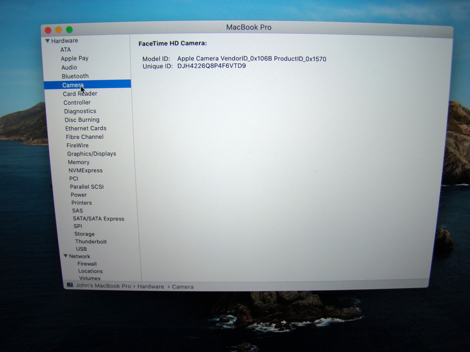
Task: Select USB from the Hardware list
Action: [81, 249]
